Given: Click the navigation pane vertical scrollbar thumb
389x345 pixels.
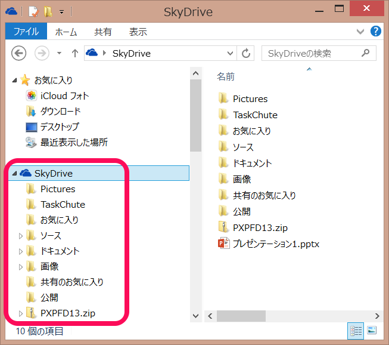Looking at the screenshot, I should tap(195, 116).
